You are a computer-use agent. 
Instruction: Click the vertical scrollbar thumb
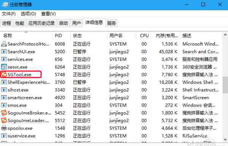[225, 85]
